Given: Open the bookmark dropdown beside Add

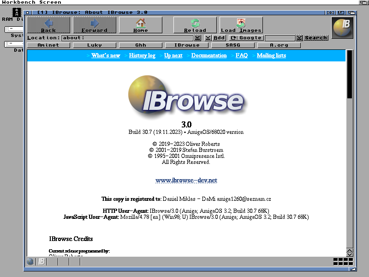Looking at the screenshot, I should click(208, 38).
